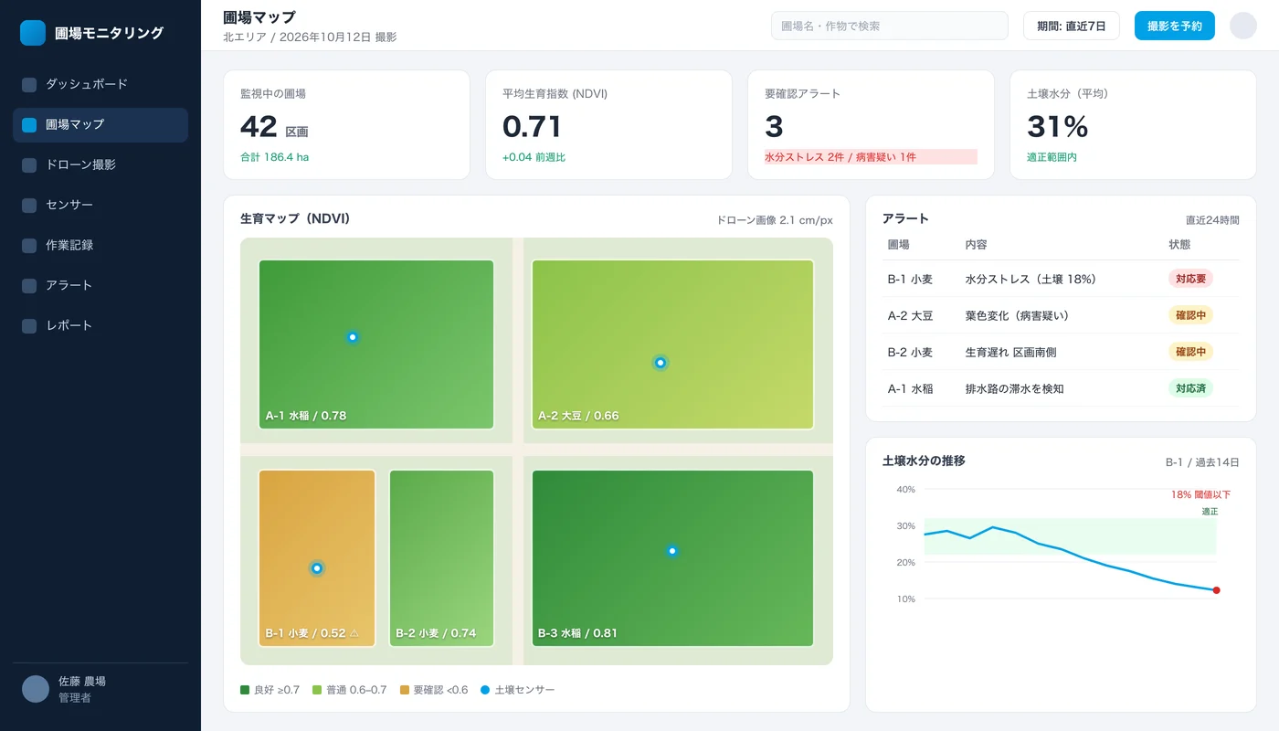The height and width of the screenshot is (731, 1279).
Task: Click the green 良好 ≥0.7 legend swatch
Action: point(245,690)
